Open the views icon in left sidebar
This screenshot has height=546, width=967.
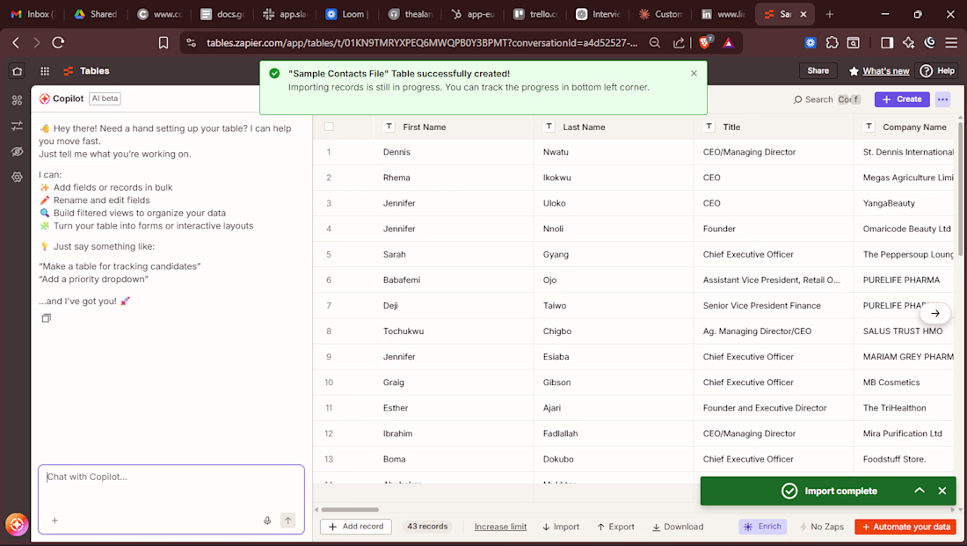tap(18, 100)
